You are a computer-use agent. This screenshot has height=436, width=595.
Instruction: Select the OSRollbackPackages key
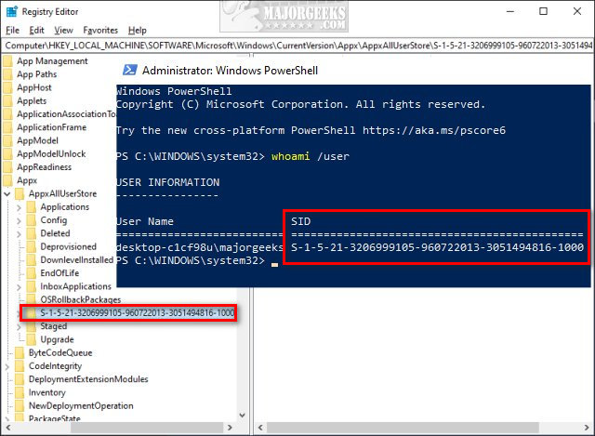click(x=81, y=299)
